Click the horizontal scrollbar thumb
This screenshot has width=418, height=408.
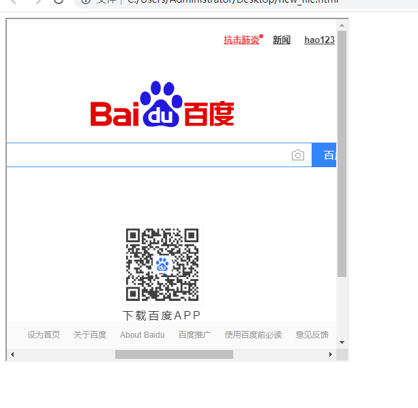click(174, 354)
